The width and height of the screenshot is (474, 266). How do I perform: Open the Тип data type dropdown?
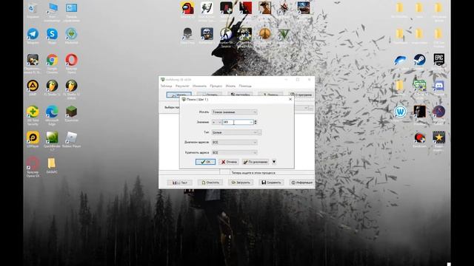coord(235,132)
